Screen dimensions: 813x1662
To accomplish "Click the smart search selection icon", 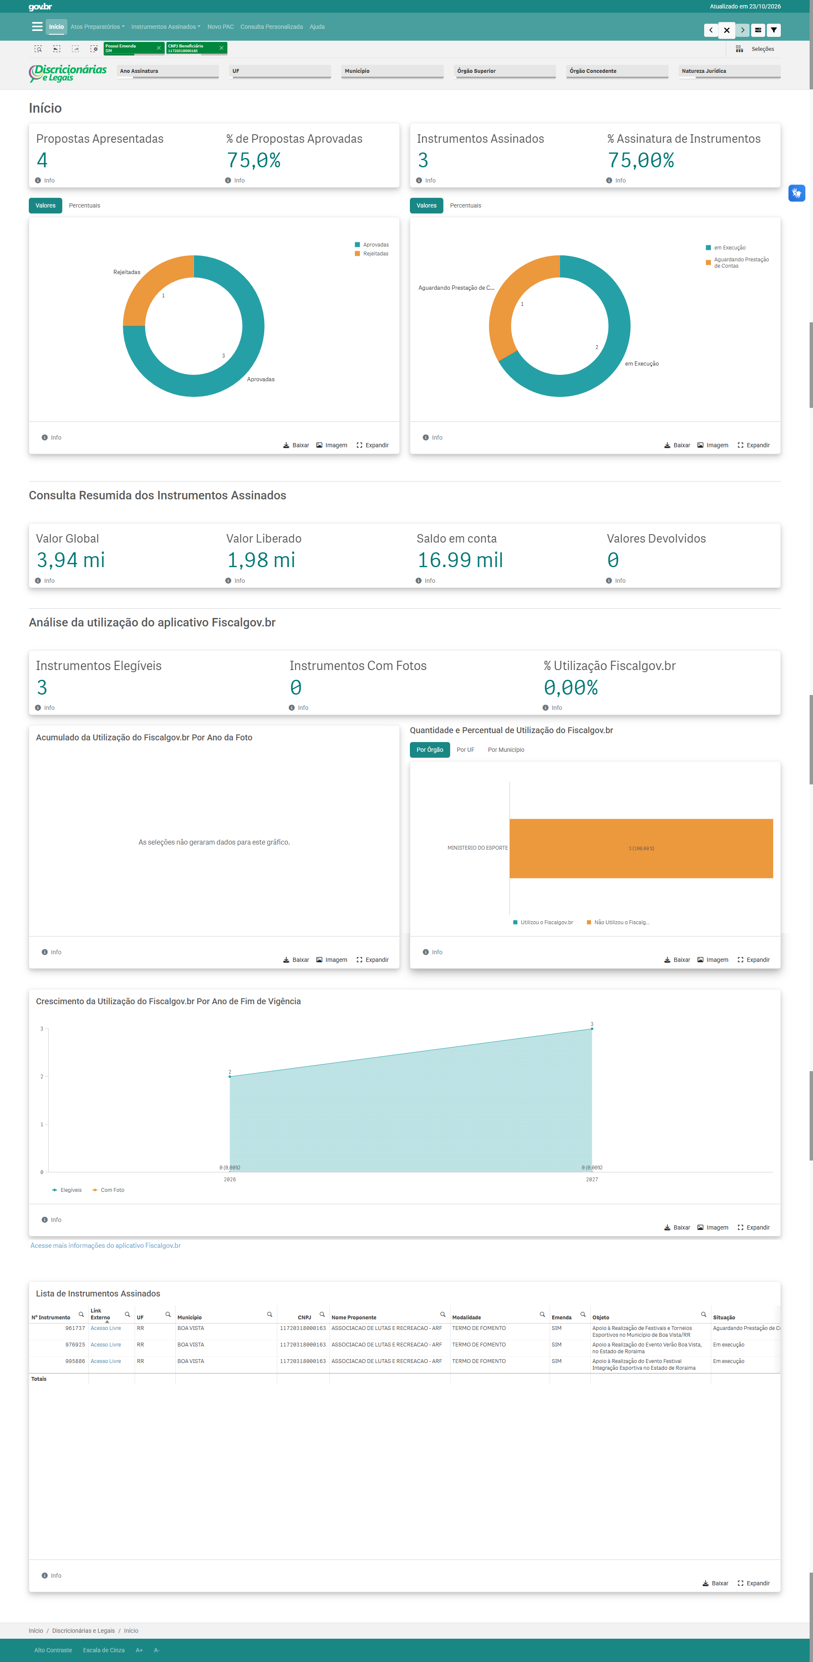I will click(38, 48).
